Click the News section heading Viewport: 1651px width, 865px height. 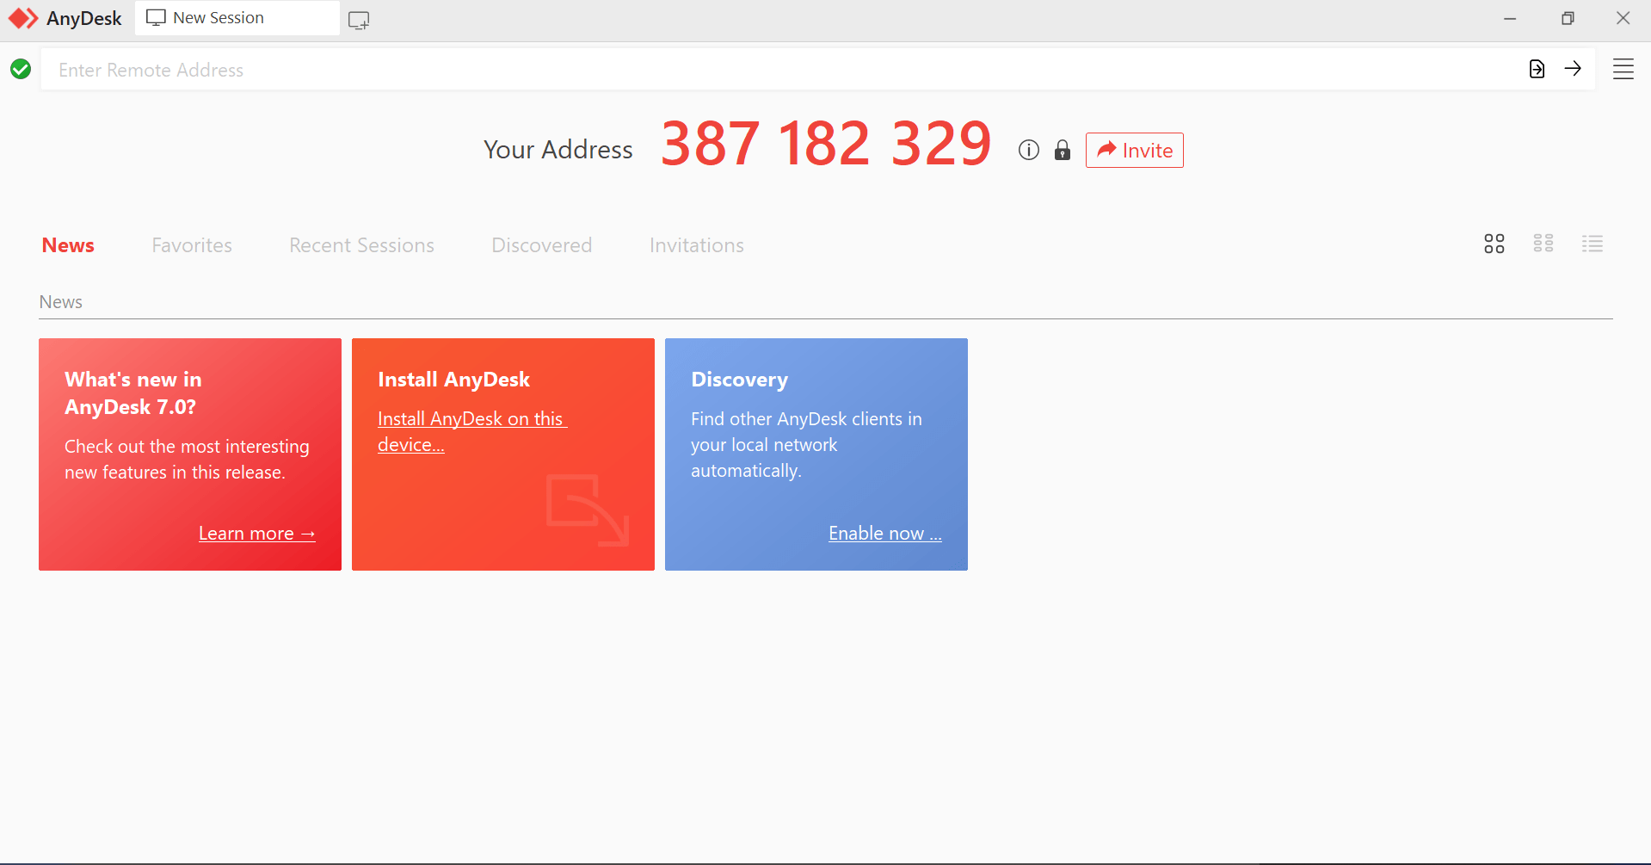tap(61, 302)
